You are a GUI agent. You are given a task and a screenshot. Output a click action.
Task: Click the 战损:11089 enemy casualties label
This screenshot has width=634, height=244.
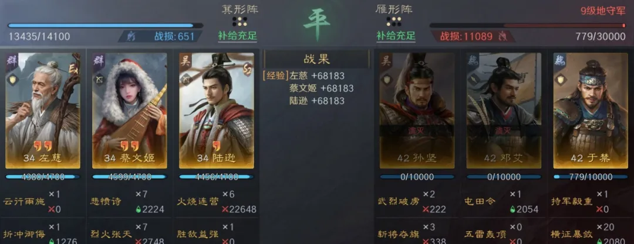pyautogui.click(x=466, y=36)
